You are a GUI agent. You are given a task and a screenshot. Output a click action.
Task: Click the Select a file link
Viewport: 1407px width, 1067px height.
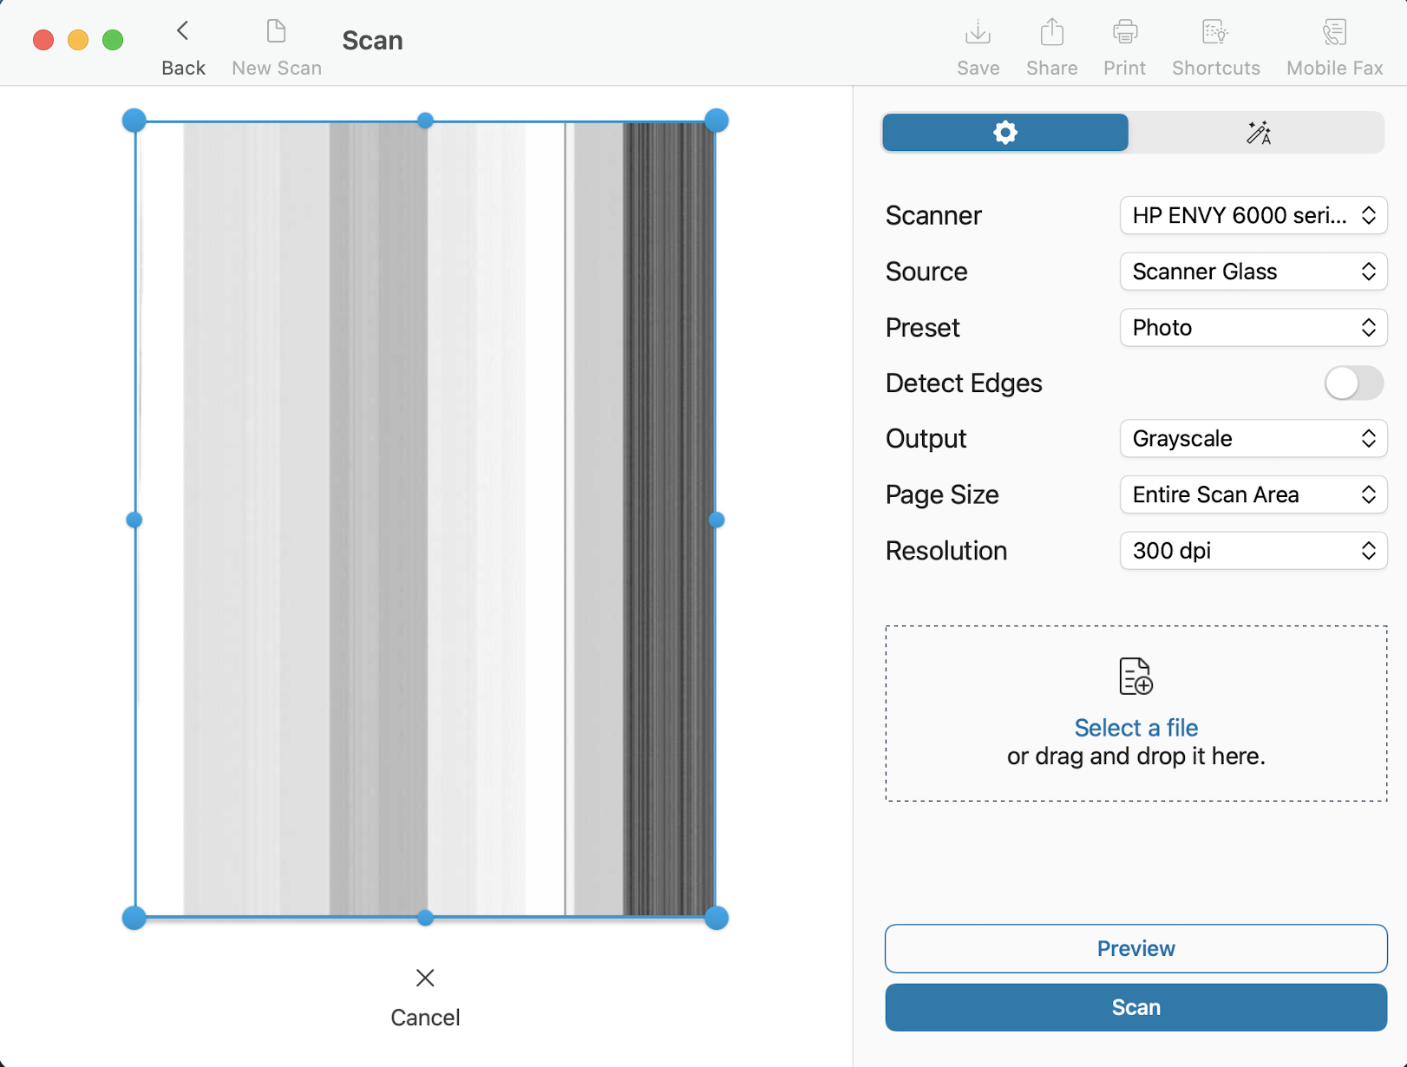pyautogui.click(x=1135, y=728)
